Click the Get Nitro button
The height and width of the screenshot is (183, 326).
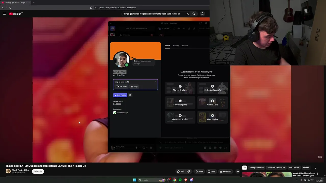(x=122, y=87)
